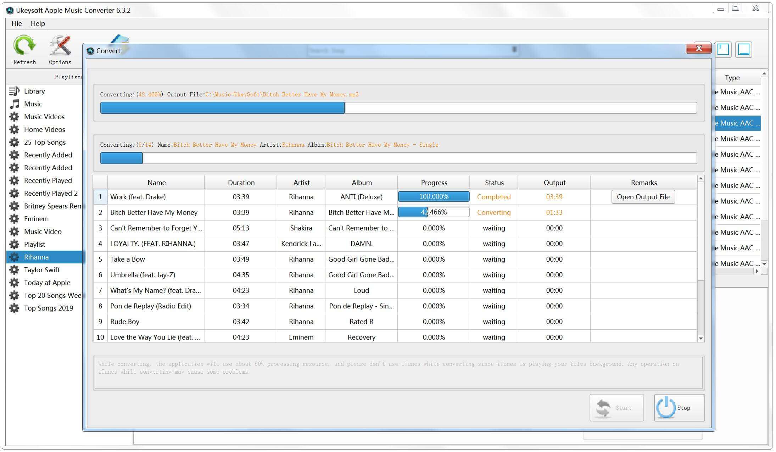Click the Options icon in toolbar

click(60, 49)
